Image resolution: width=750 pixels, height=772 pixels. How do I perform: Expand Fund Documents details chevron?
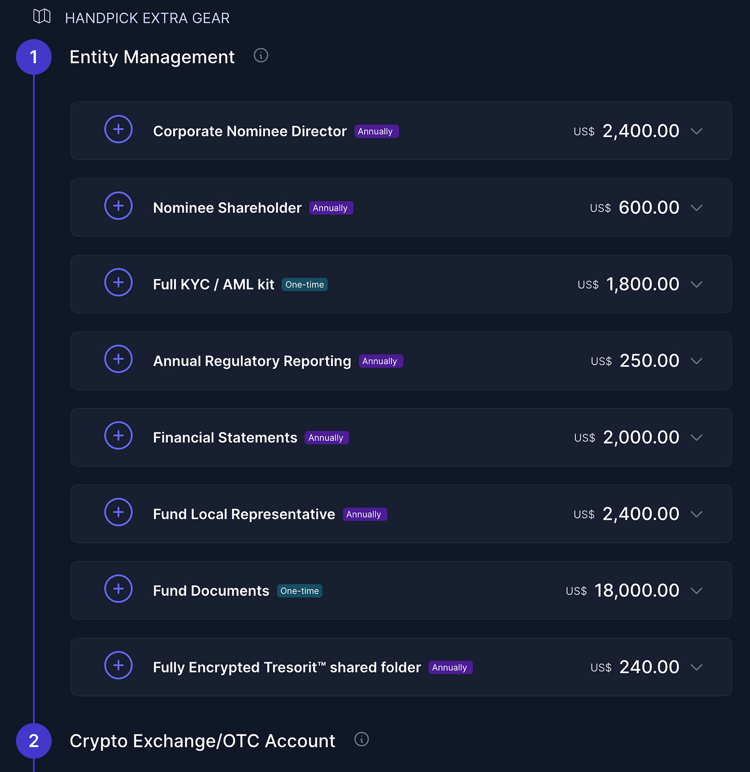coord(696,591)
